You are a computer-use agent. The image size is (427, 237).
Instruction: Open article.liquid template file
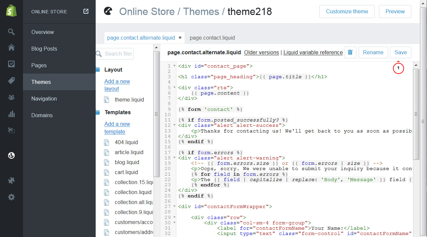(x=129, y=152)
